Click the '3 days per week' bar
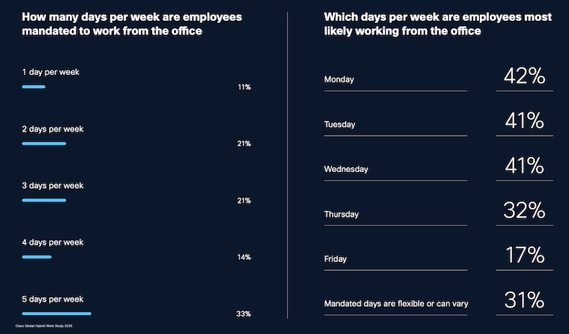This screenshot has width=569, height=334. coord(44,200)
